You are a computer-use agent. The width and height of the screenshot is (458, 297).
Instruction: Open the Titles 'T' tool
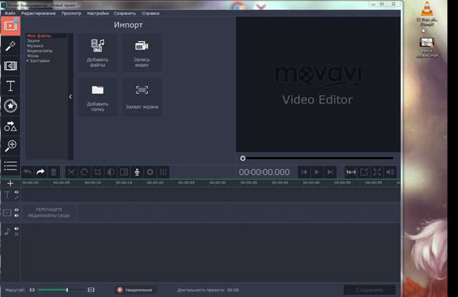point(10,86)
